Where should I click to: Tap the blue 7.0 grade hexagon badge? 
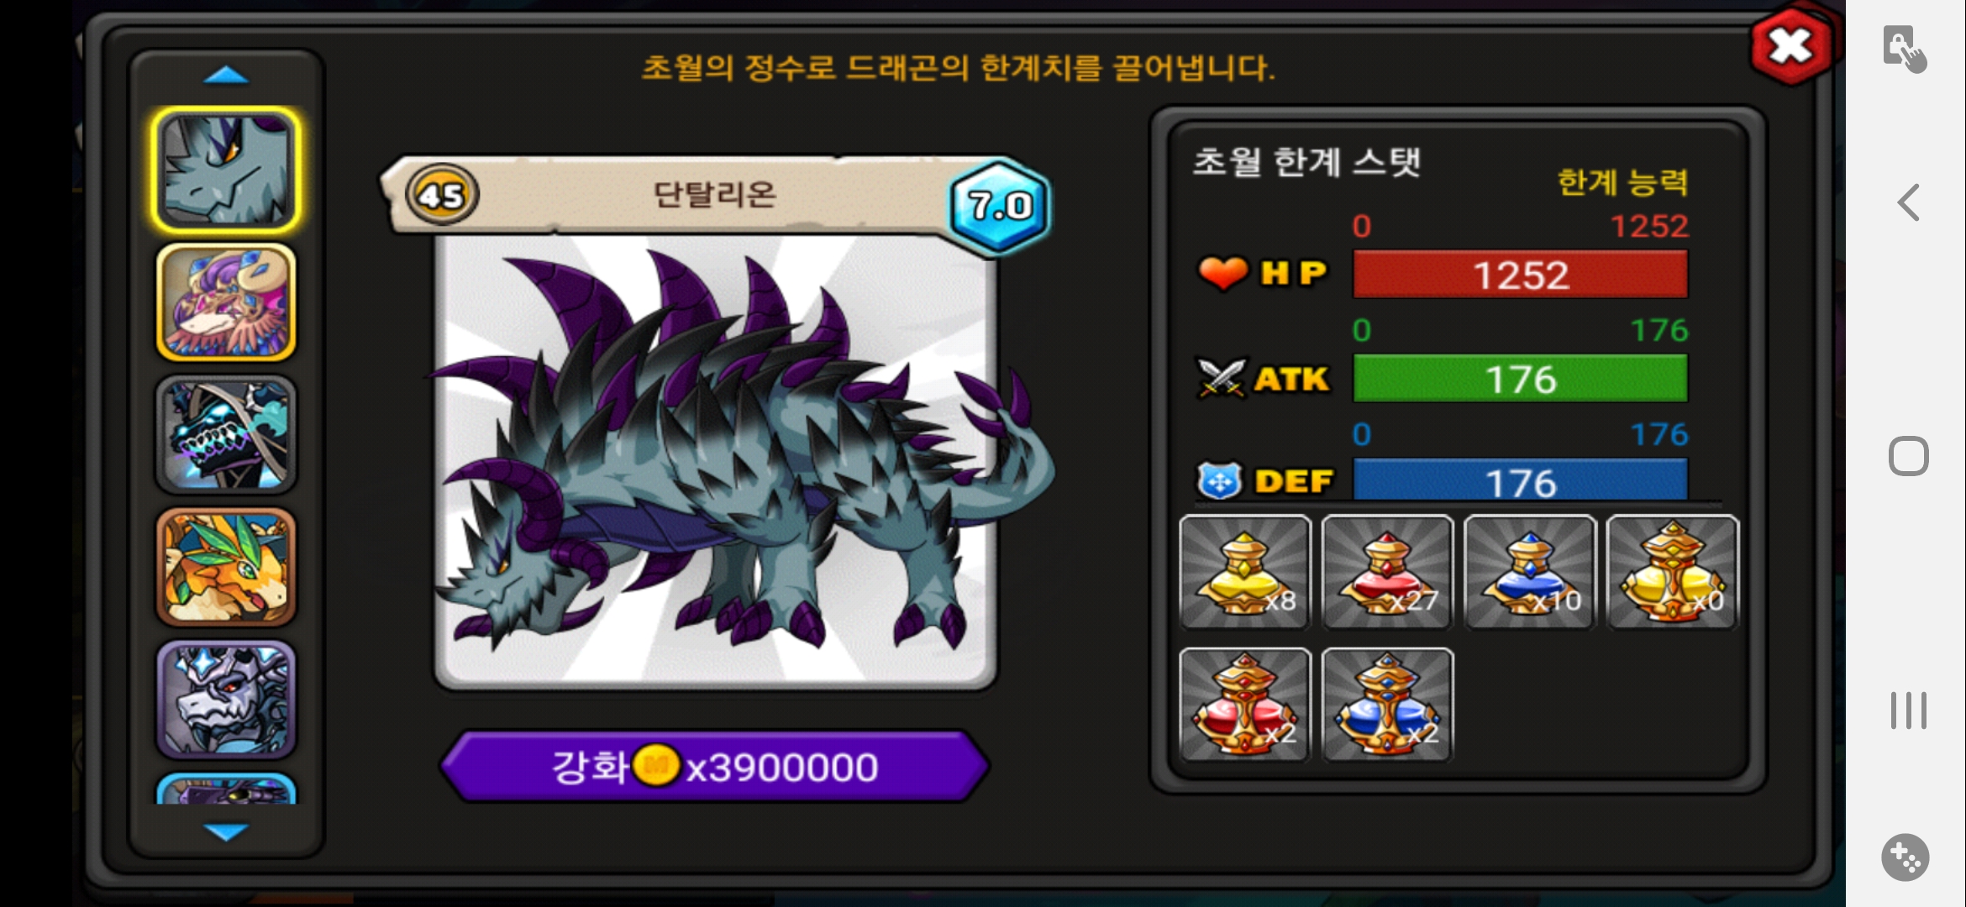tap(1000, 206)
